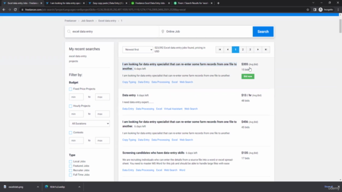Click Hourly Projects min rate field
The image size is (342, 192).
click(76, 114)
